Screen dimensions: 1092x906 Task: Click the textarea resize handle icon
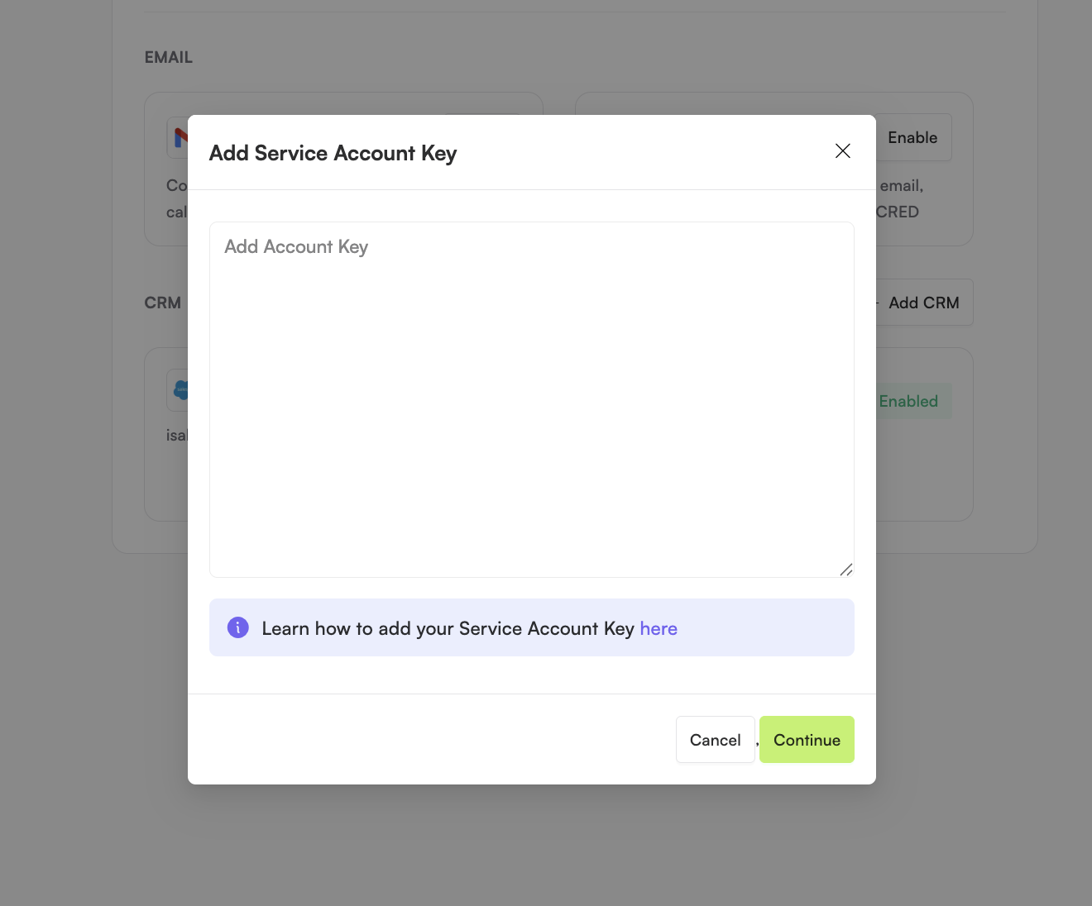(846, 570)
